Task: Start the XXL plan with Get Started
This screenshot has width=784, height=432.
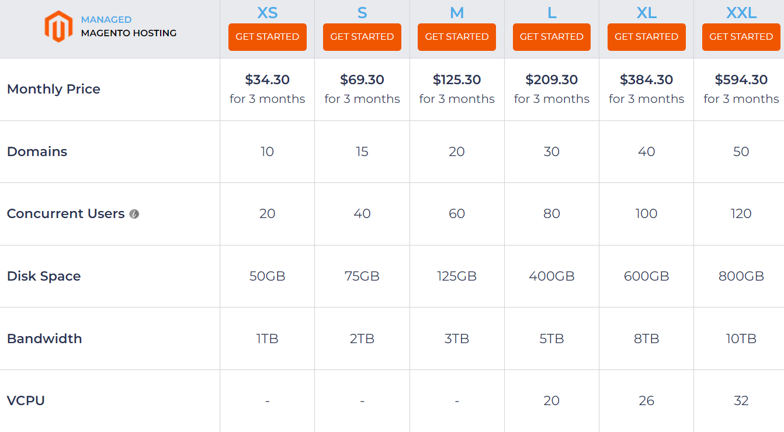Action: pos(741,37)
